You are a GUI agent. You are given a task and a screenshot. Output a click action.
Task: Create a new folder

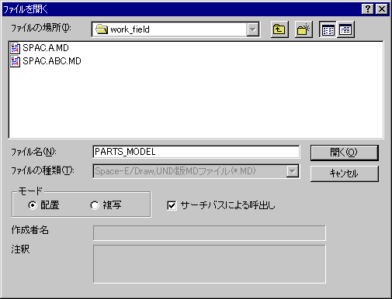[304, 29]
